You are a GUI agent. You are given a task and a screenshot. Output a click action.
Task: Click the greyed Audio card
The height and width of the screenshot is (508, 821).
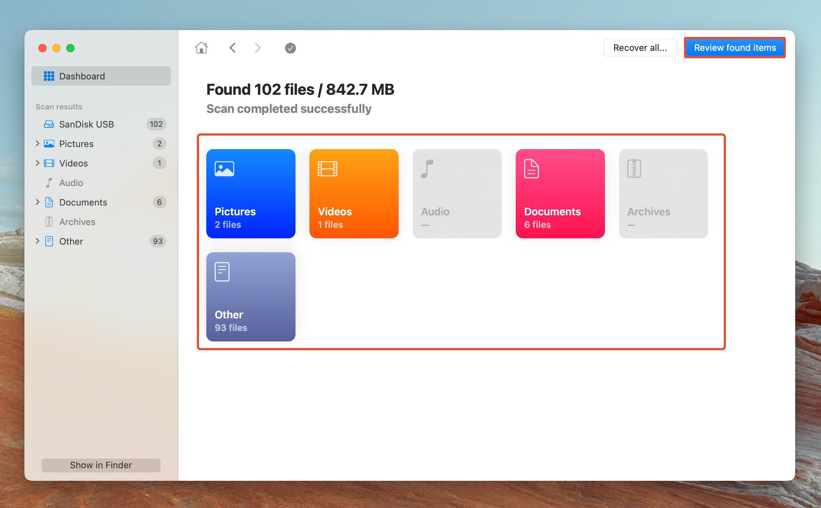click(457, 194)
